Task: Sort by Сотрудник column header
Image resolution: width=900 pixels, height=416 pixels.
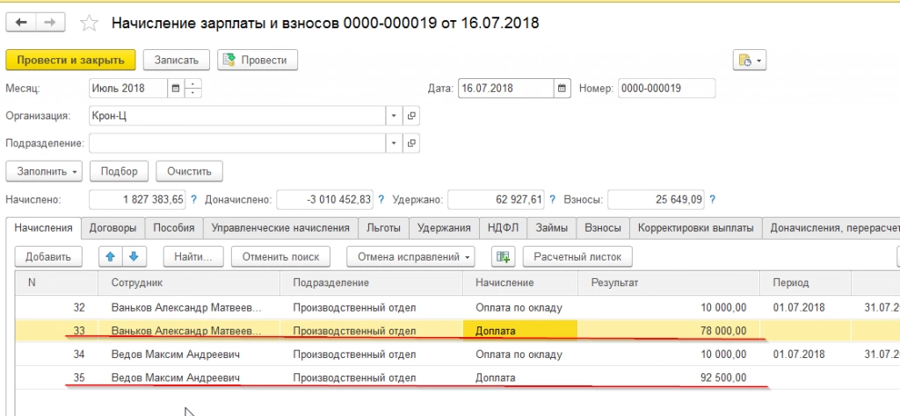Action: point(189,283)
